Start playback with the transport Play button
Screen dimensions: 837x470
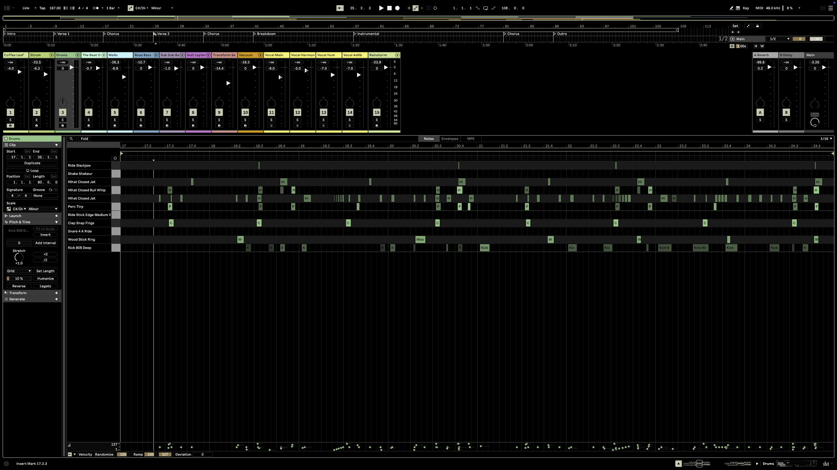click(381, 8)
